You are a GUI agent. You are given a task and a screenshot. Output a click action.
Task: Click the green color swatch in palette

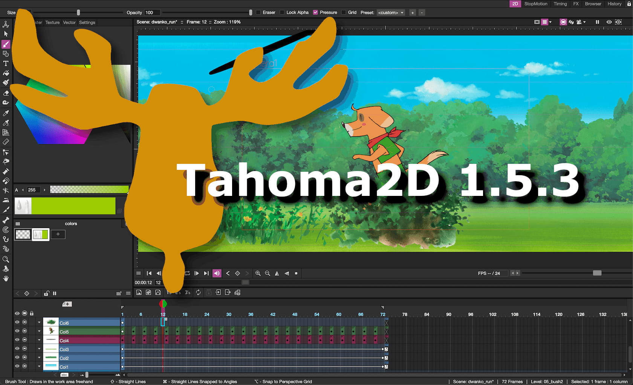[x=41, y=234]
